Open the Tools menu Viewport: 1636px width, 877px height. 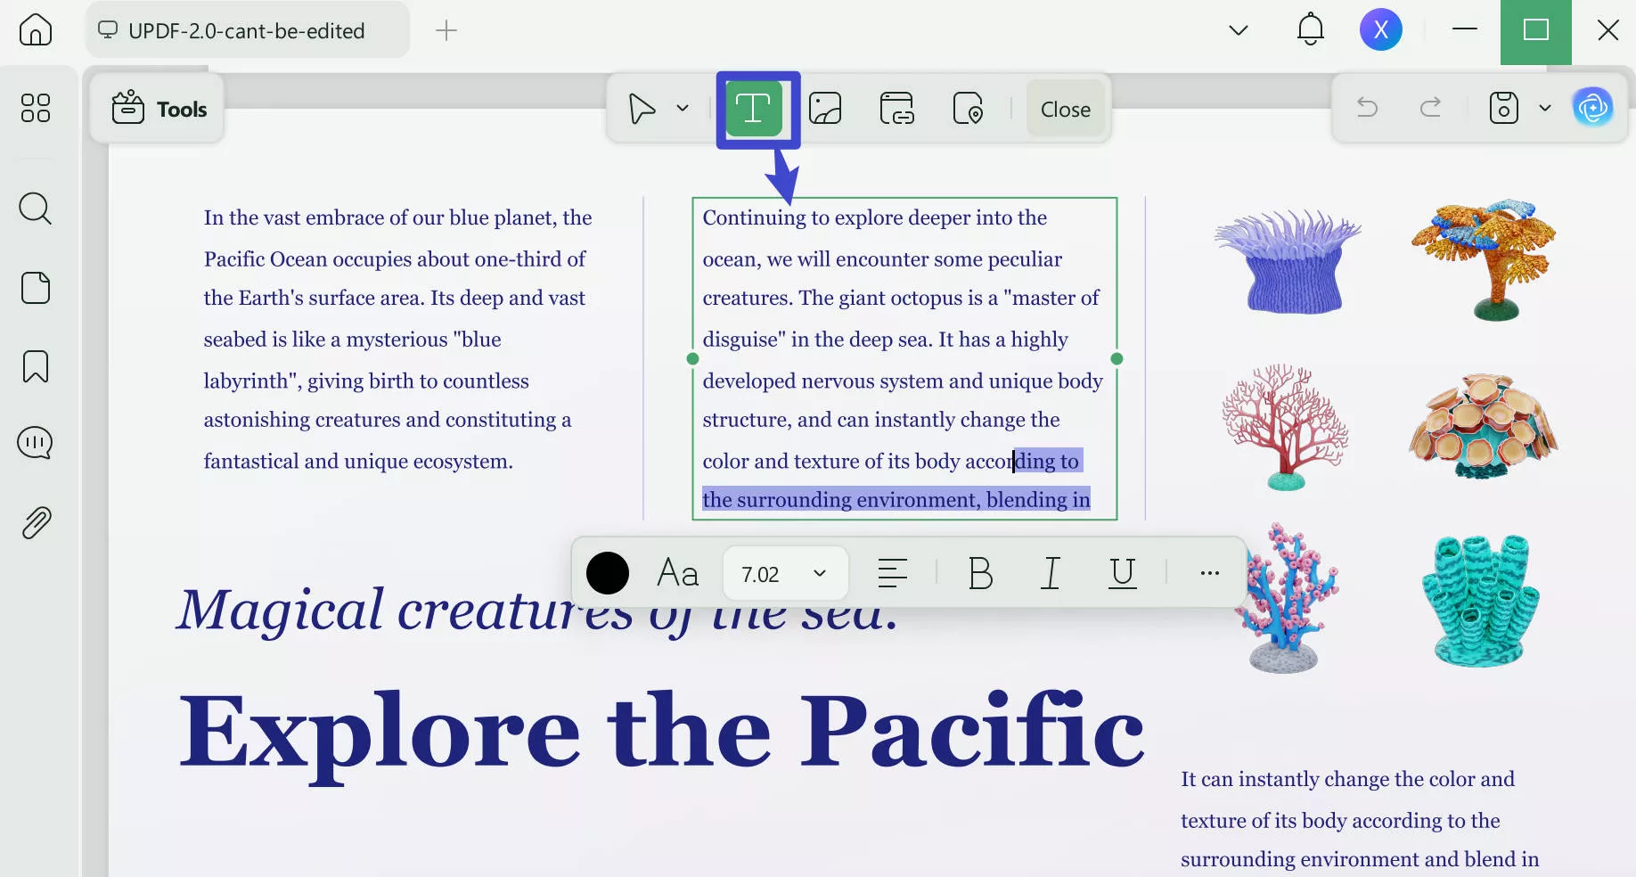point(158,108)
